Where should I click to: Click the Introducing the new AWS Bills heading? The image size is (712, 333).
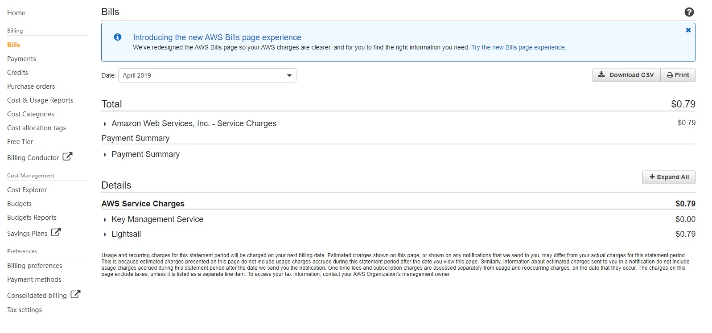click(x=217, y=37)
